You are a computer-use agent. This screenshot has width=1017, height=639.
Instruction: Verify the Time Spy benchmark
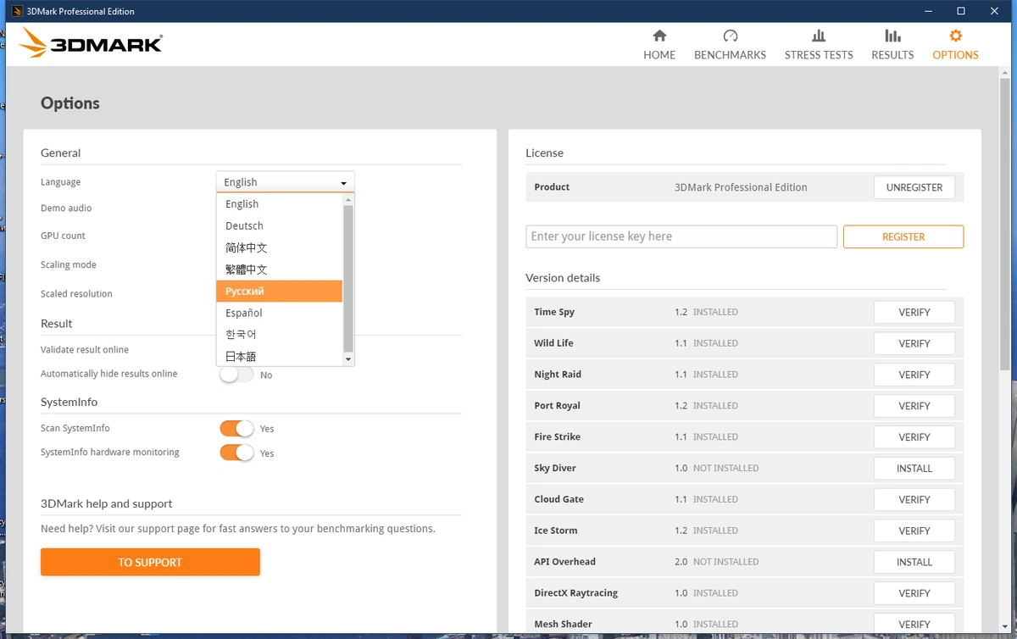(x=914, y=312)
